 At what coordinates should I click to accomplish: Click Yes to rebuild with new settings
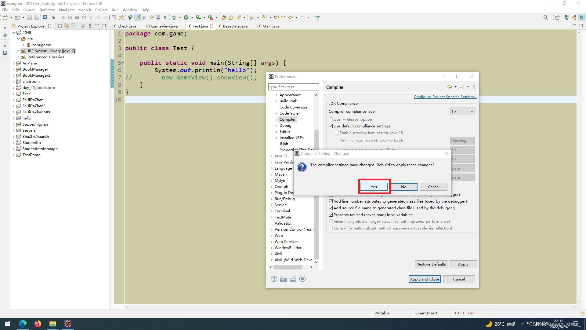374,187
